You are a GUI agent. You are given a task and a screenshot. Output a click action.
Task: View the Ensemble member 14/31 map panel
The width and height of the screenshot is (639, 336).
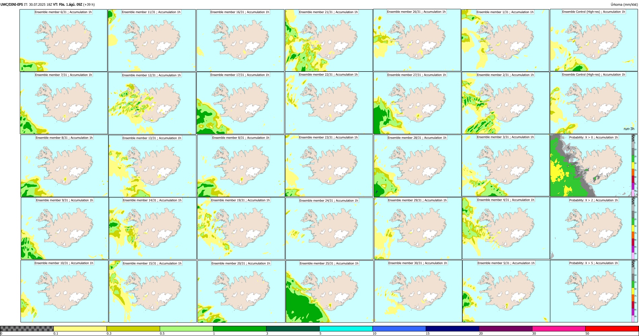[153, 228]
